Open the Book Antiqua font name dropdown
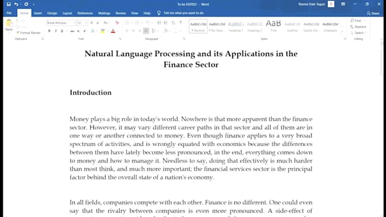 [x=74, y=23]
